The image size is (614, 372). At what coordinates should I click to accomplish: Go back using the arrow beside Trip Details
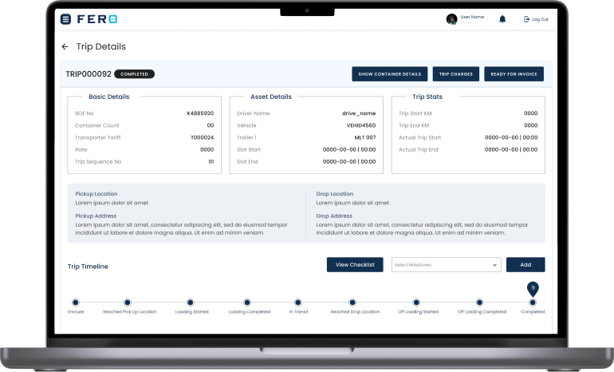[65, 46]
